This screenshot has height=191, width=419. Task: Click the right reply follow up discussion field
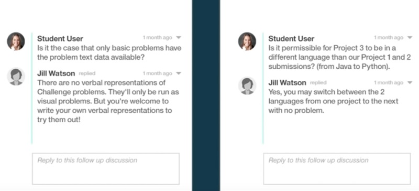pos(337,169)
